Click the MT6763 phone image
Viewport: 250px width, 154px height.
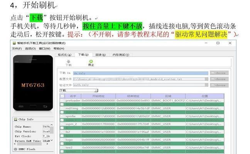tap(33, 83)
